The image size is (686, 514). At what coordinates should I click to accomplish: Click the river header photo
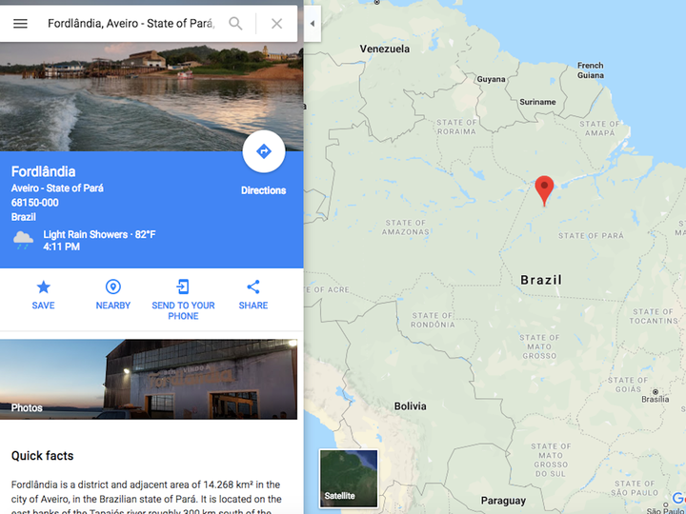[151, 96]
